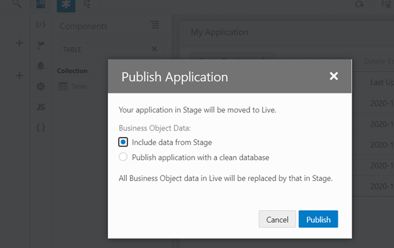Open the JS JavaScript editor icon
The width and height of the screenshot is (394, 248).
click(x=40, y=107)
